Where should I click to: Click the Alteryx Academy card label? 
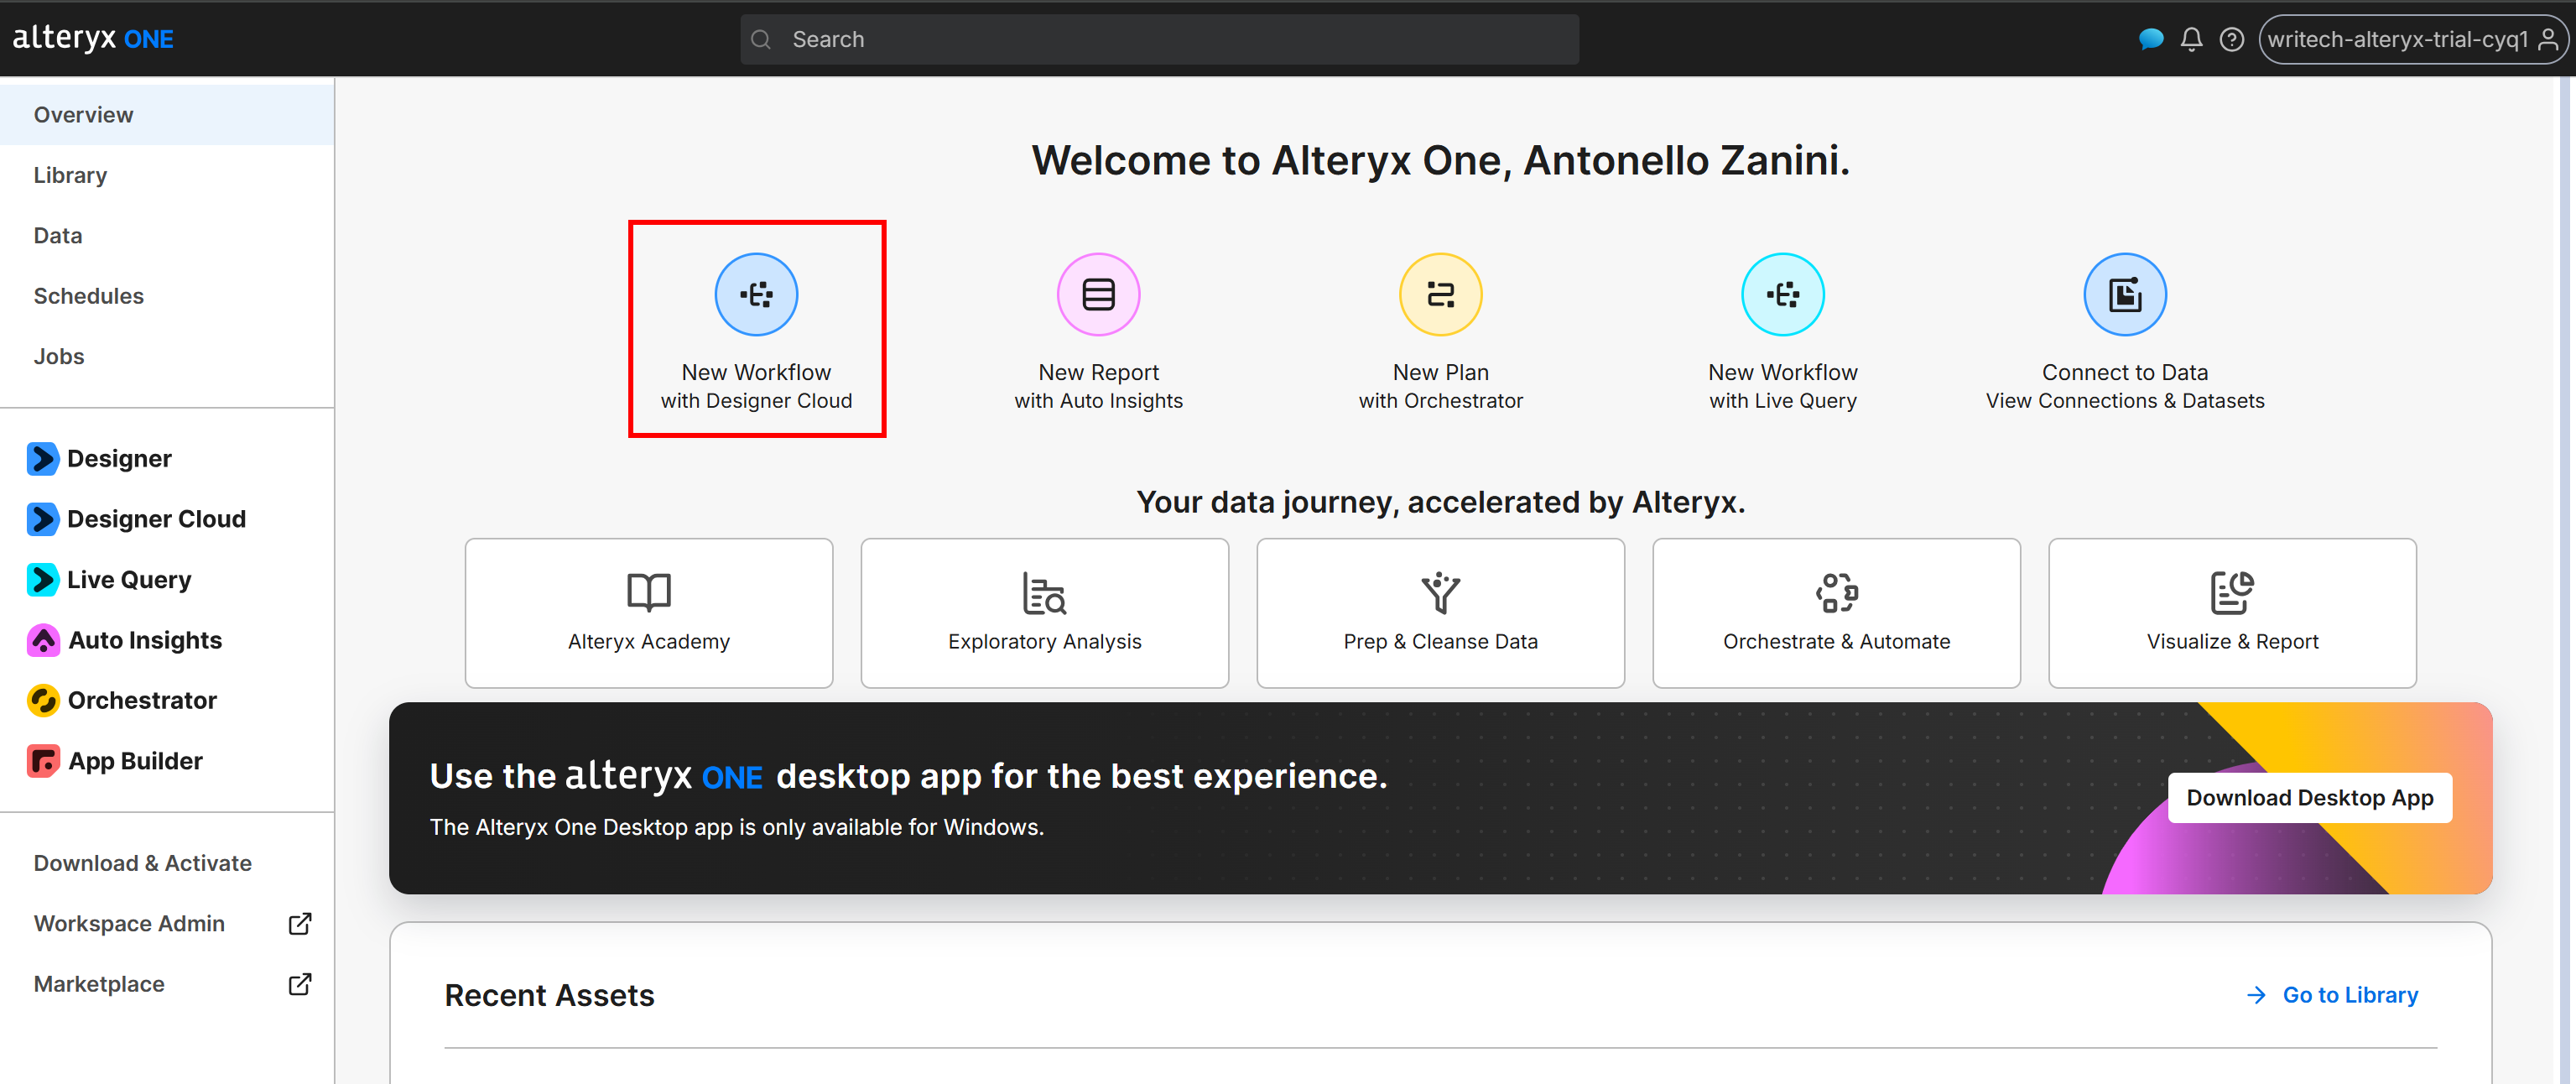click(648, 641)
